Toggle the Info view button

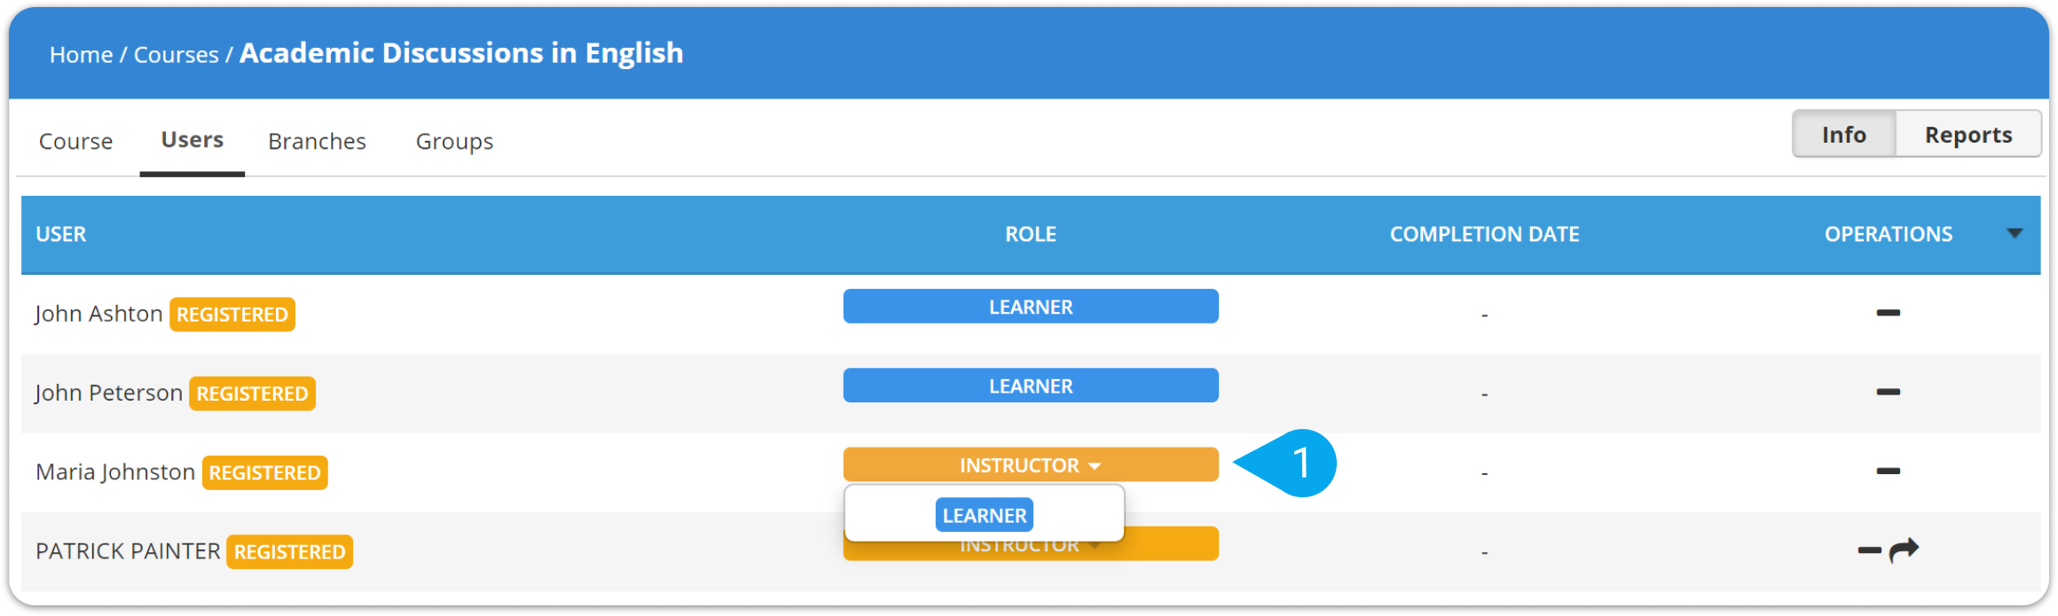(1843, 135)
